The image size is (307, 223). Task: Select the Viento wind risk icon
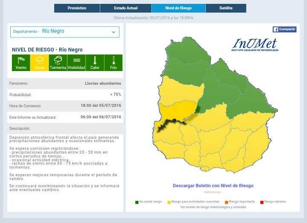point(21,63)
